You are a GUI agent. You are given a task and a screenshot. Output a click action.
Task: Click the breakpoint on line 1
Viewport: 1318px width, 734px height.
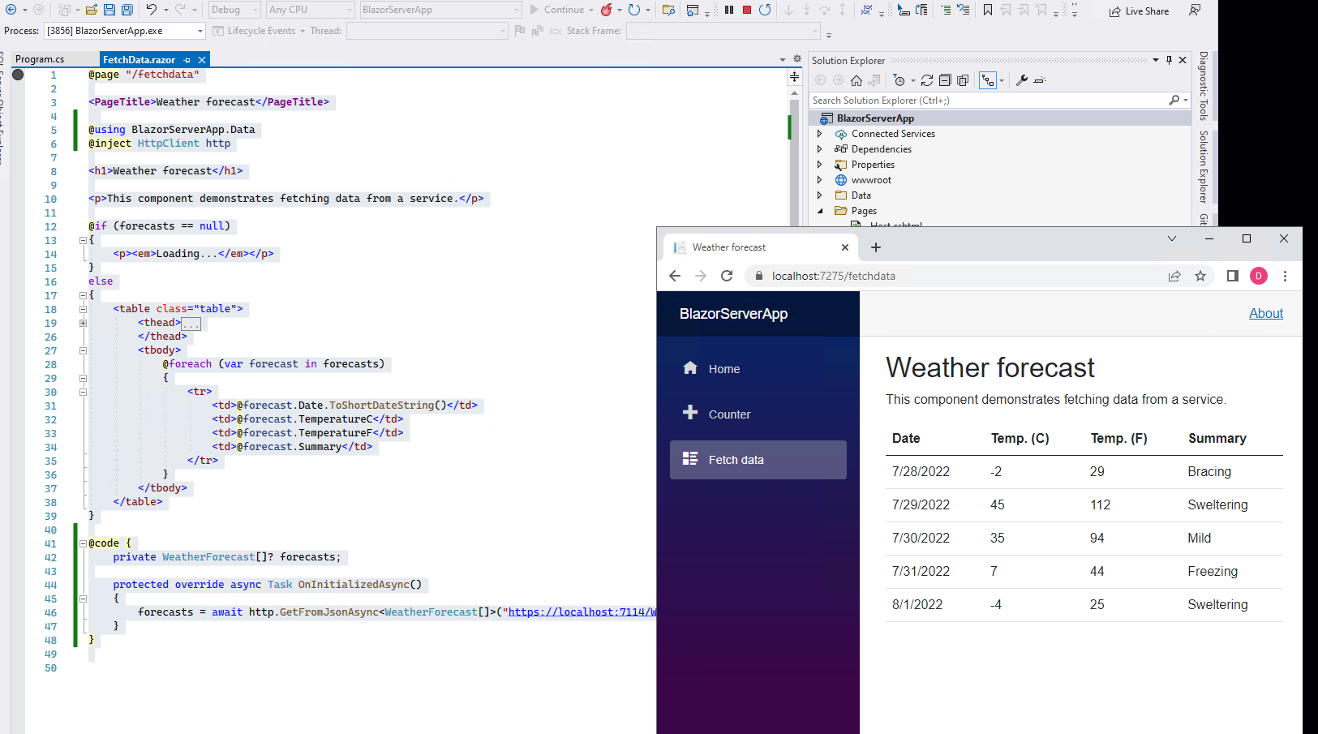click(x=18, y=75)
